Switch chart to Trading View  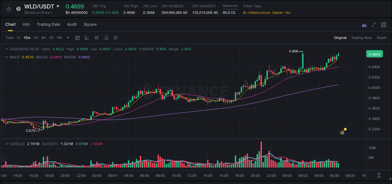point(362,38)
